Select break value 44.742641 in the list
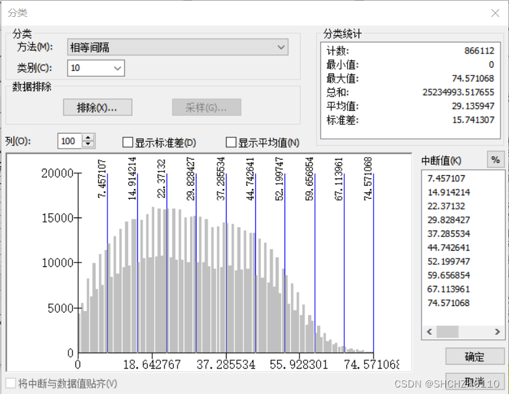Screen dimensions: 509x394 click(448, 247)
